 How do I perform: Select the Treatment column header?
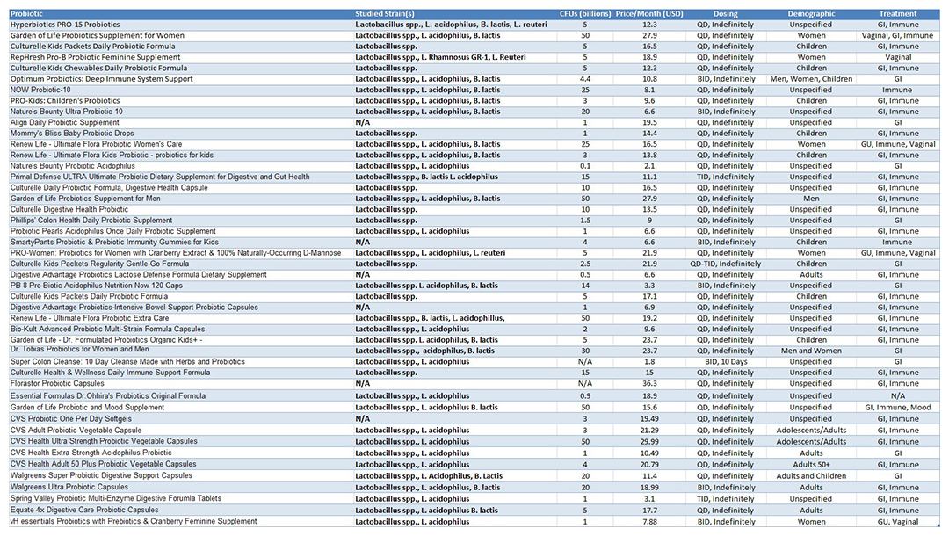pyautogui.click(x=897, y=13)
